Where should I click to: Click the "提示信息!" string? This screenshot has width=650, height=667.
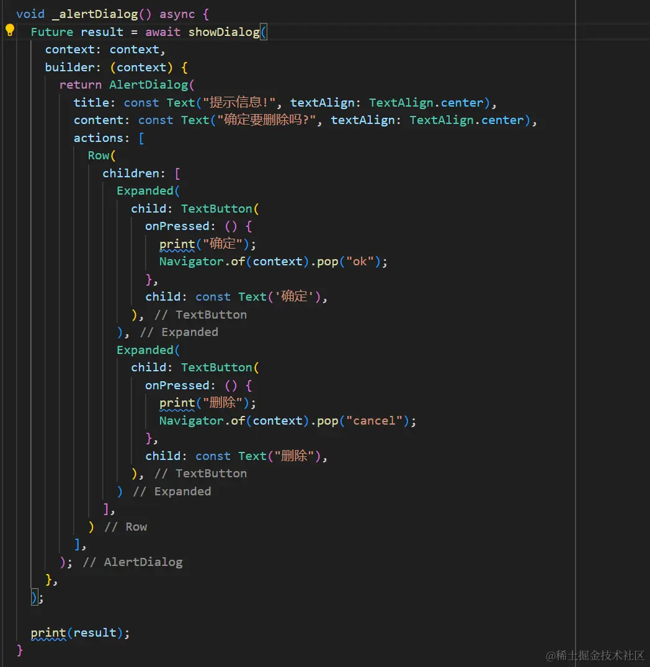tap(239, 102)
